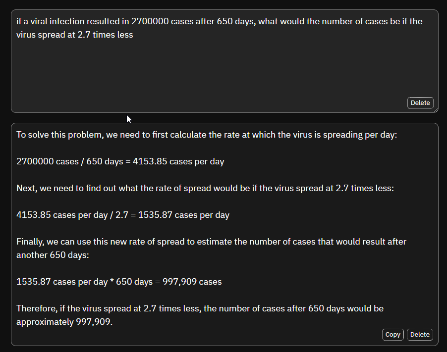
Task: Grab the resize handle of the question box
Action: (436, 110)
